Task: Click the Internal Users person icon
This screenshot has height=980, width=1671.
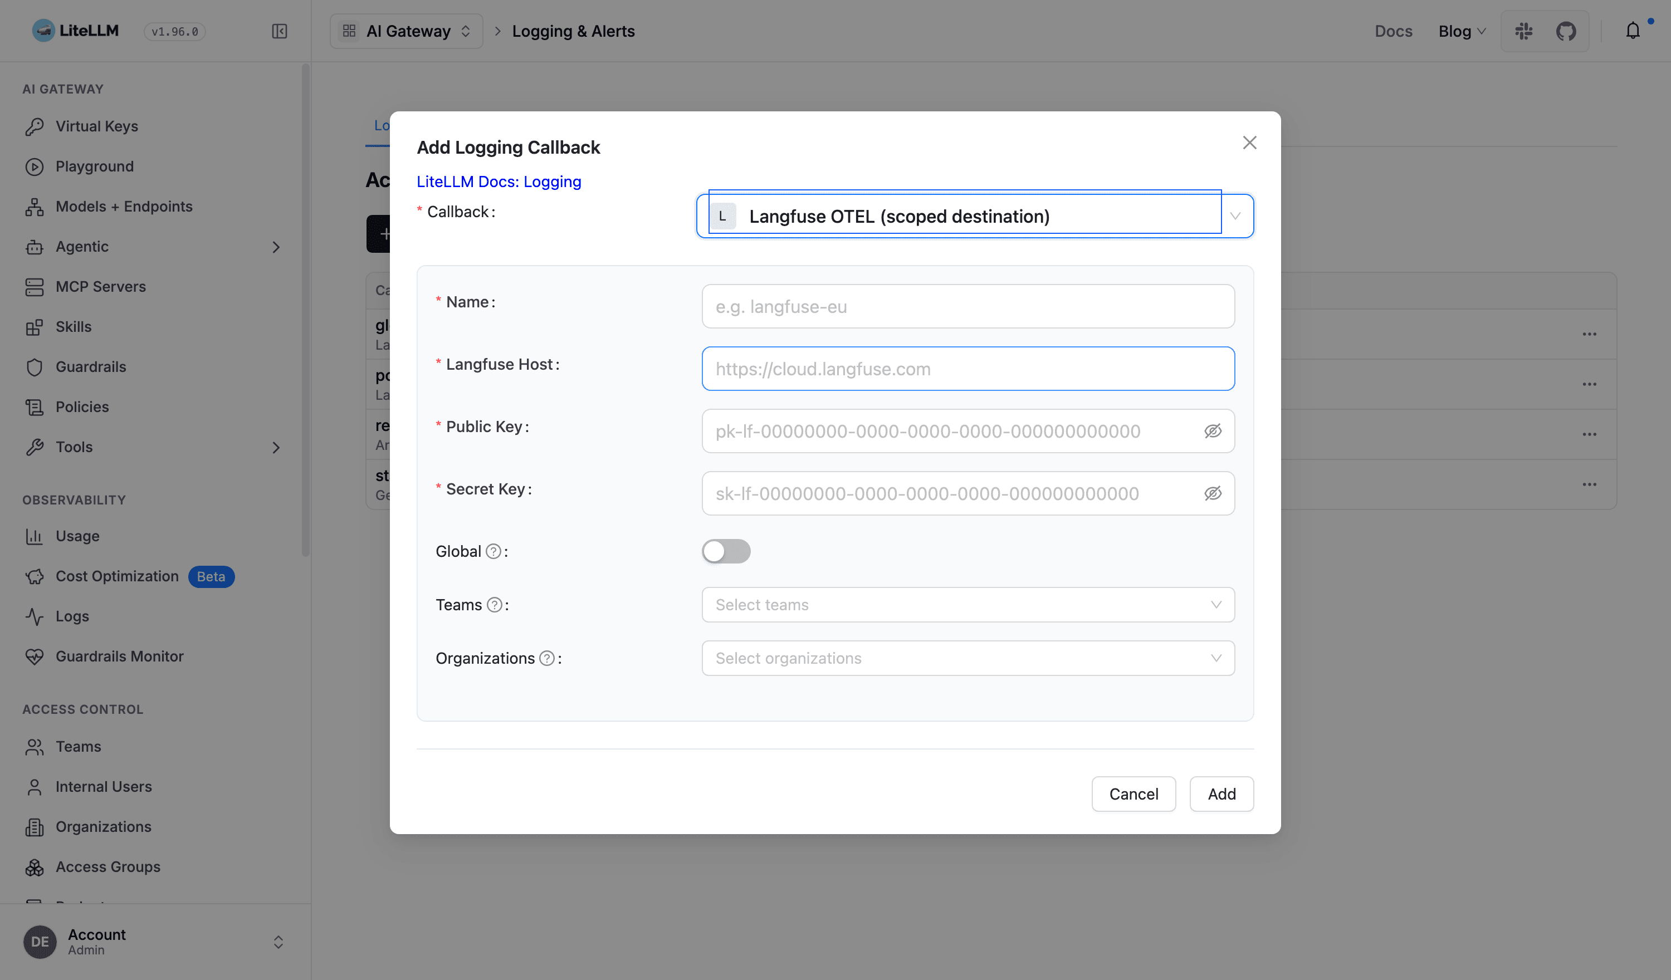Action: tap(35, 786)
